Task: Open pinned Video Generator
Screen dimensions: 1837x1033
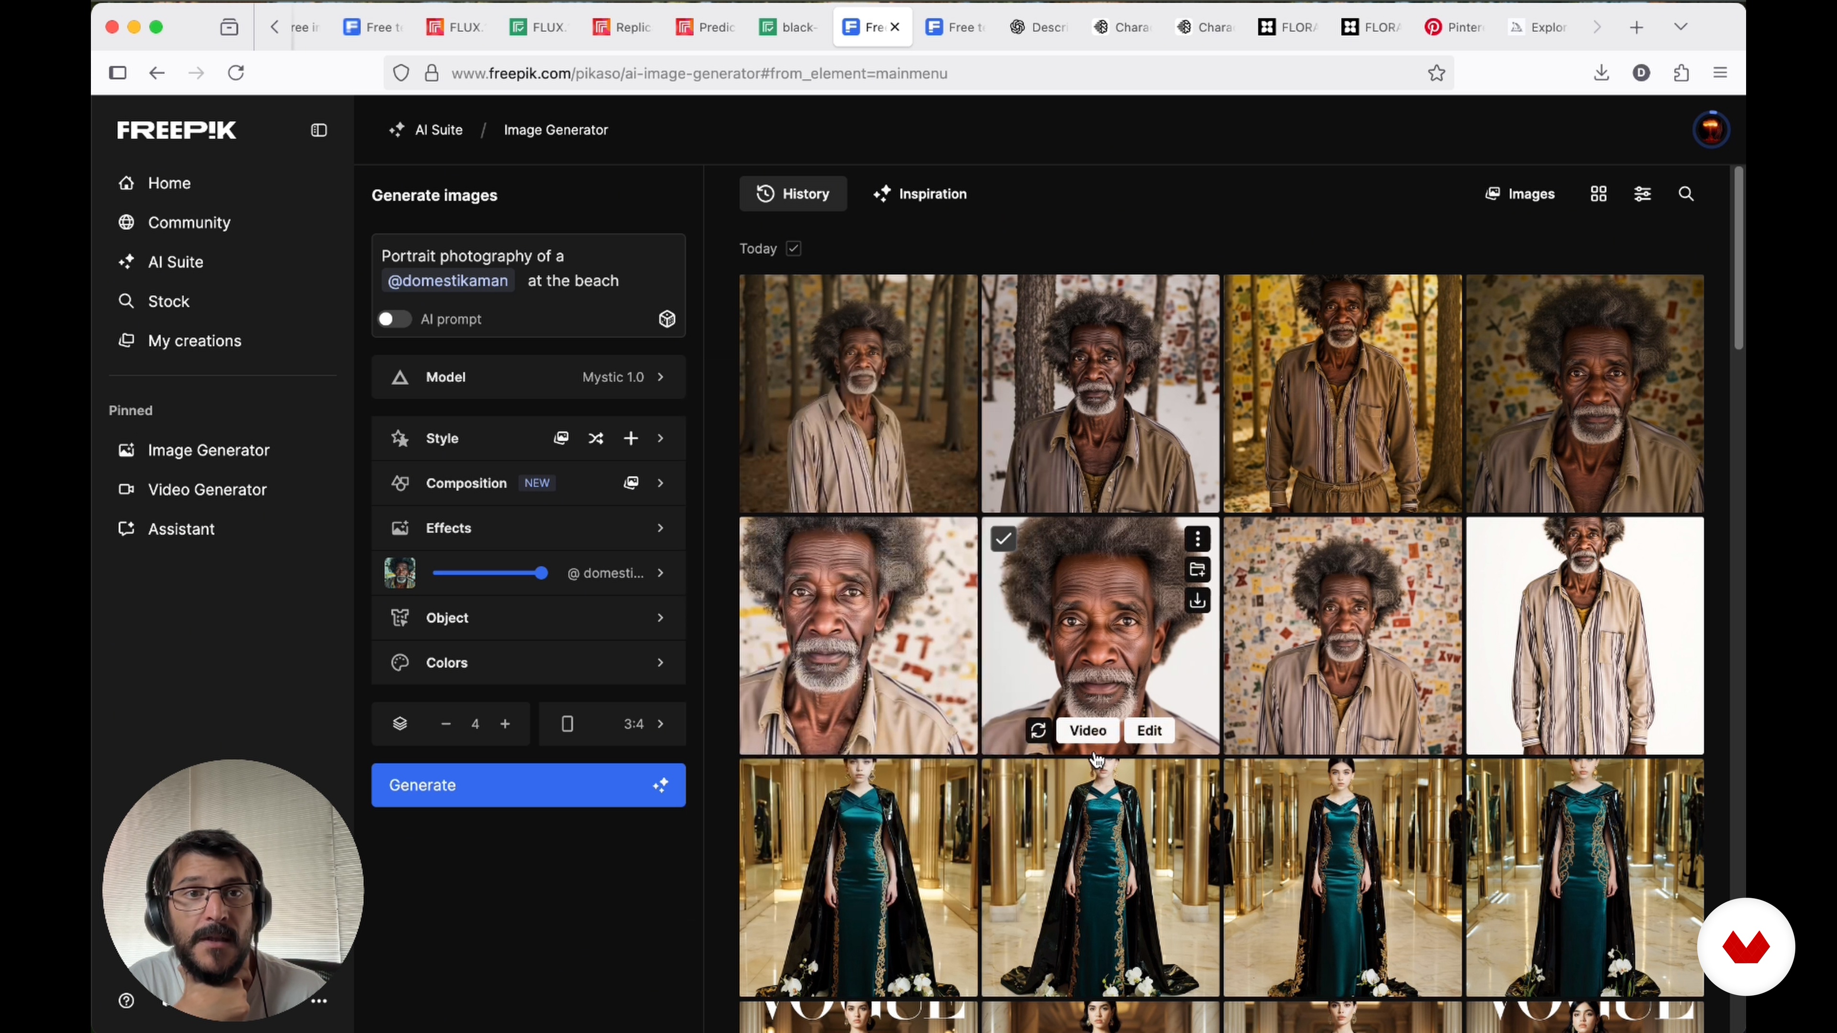Action: click(x=192, y=490)
